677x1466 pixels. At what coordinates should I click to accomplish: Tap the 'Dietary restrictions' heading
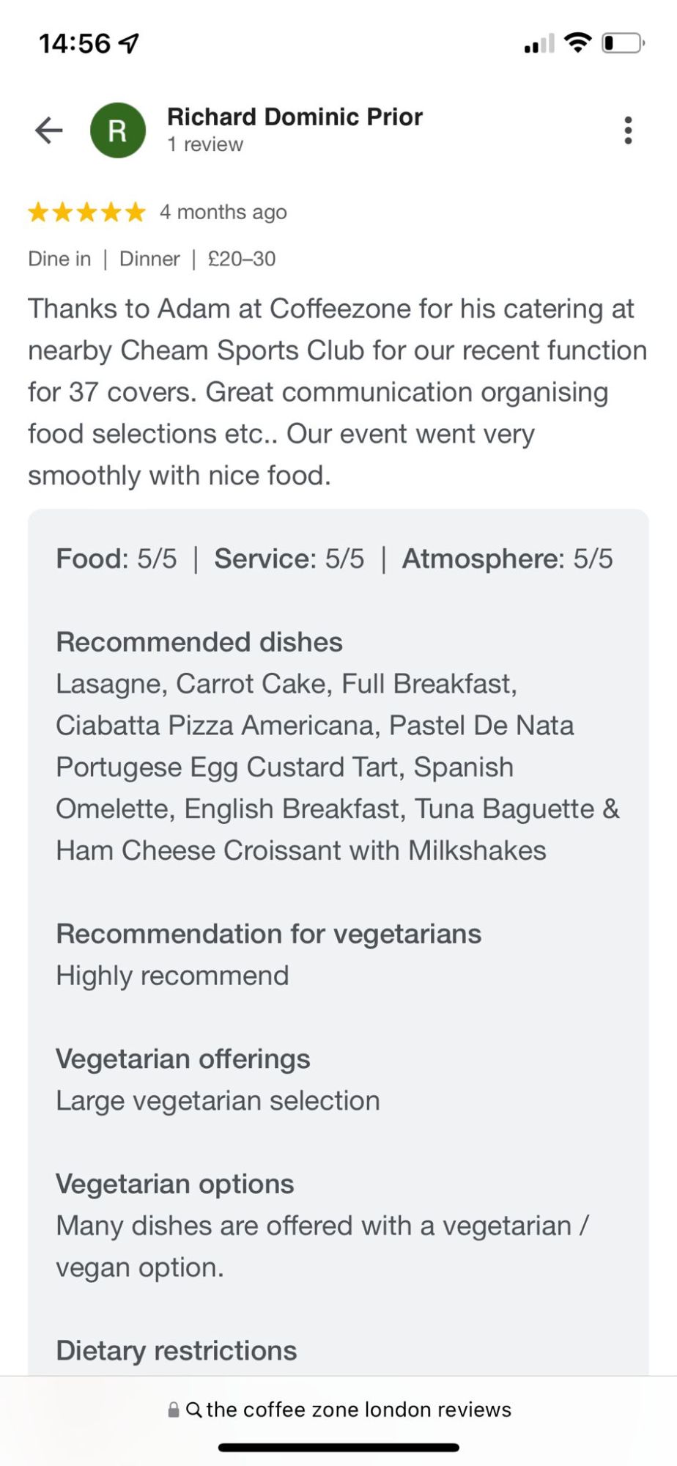tap(177, 1350)
